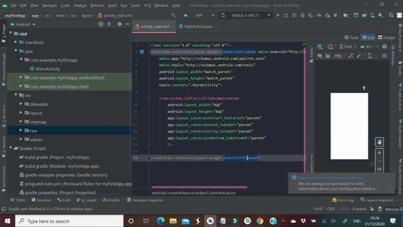Zoom out the layout preview
403x227 pixels.
pyautogui.click(x=379, y=161)
